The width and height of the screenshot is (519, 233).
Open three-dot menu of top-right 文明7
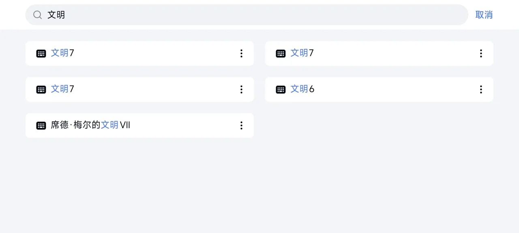(481, 53)
